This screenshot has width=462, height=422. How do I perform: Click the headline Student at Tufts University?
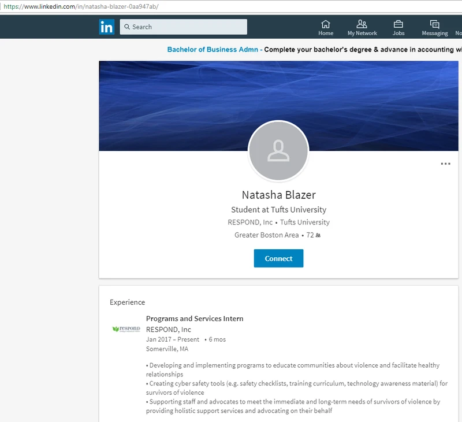click(x=278, y=210)
